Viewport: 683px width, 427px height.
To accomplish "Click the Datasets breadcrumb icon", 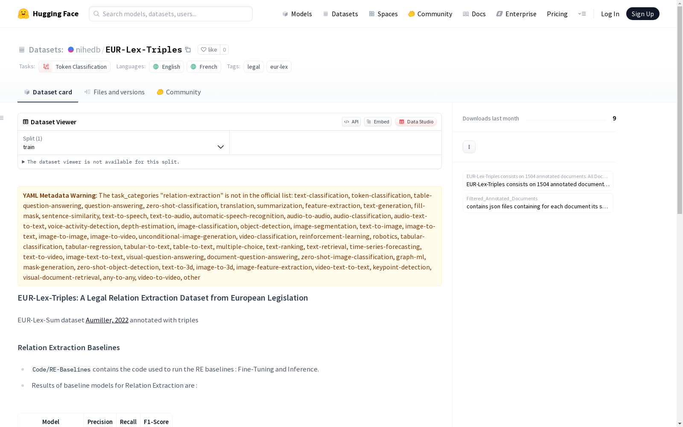I will click(22, 50).
